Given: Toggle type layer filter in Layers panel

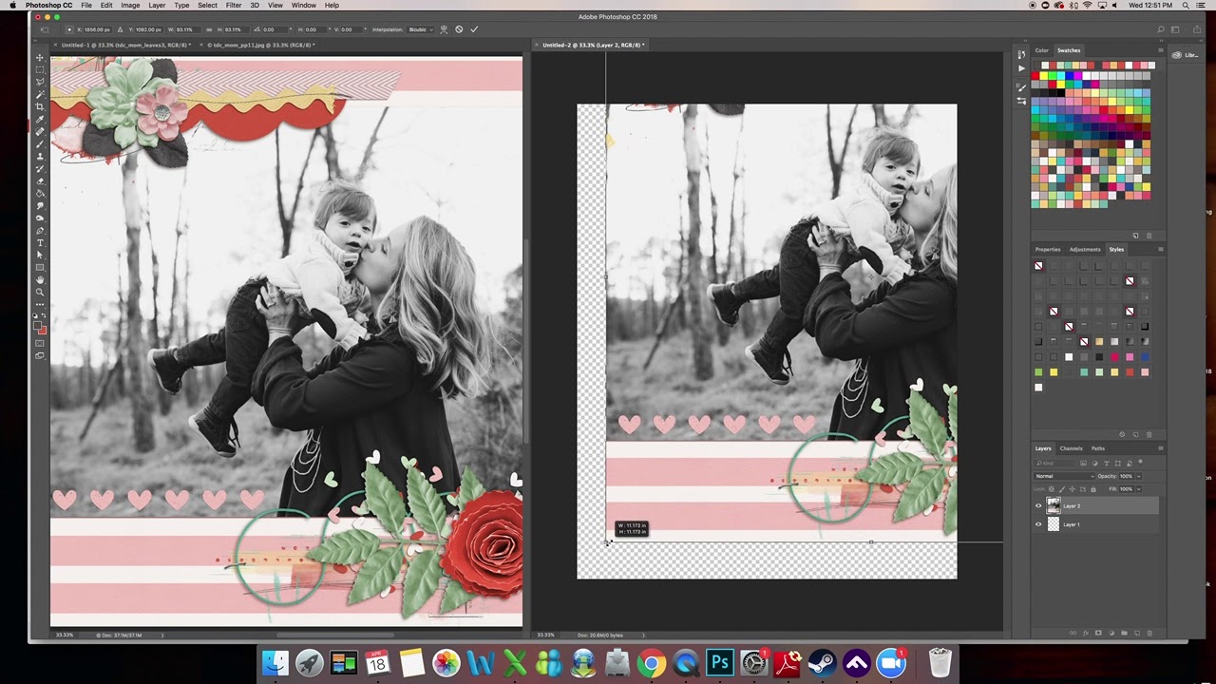Looking at the screenshot, I should pos(1107,464).
